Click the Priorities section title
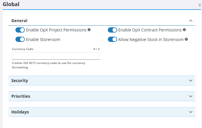 [21, 96]
